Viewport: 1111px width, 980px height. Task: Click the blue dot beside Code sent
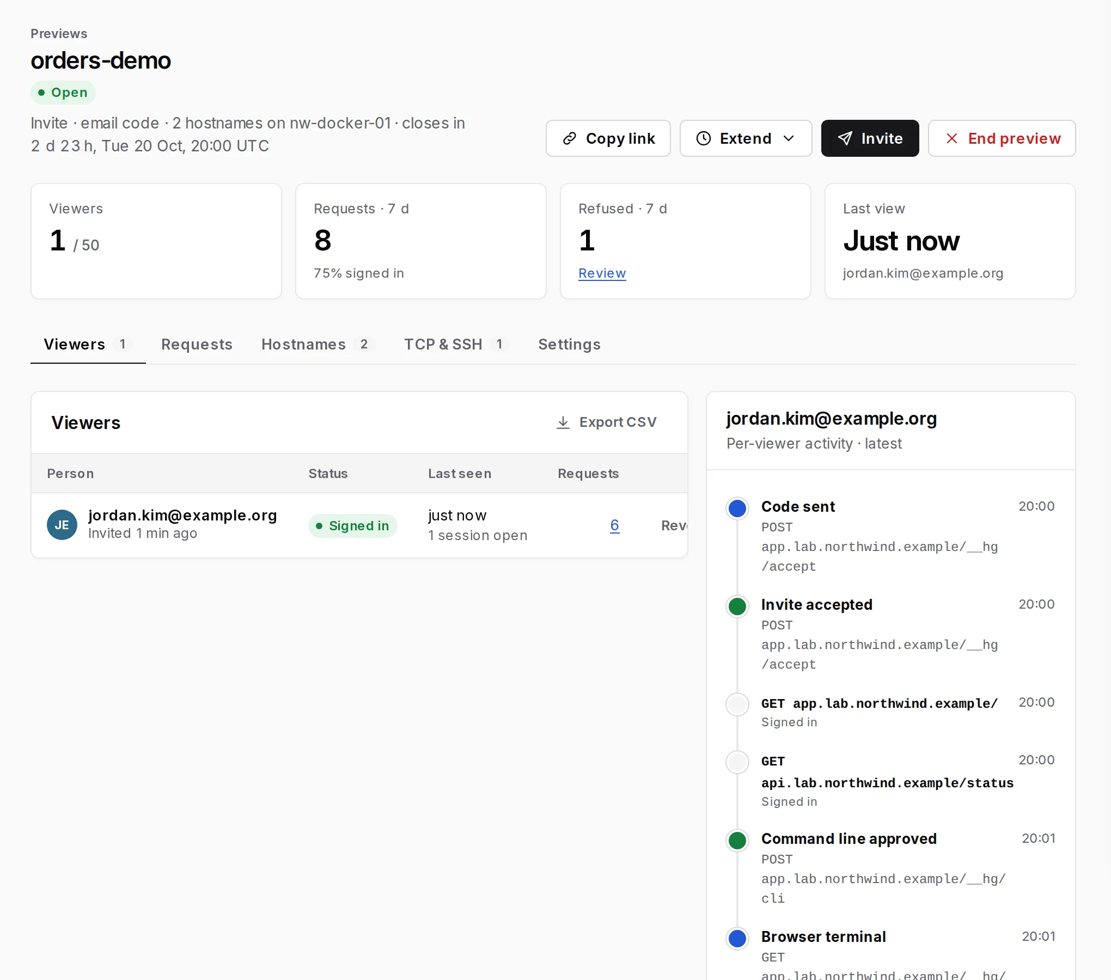737,509
